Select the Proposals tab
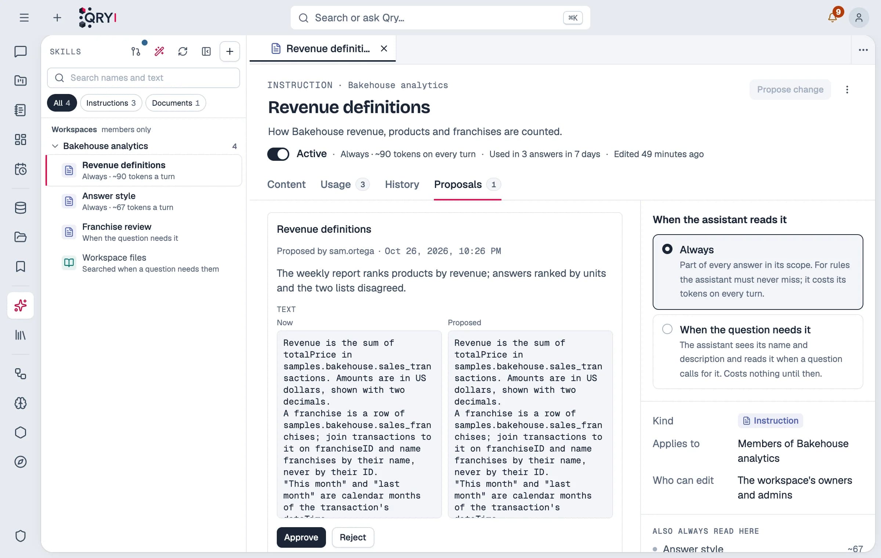This screenshot has width=881, height=558. pos(467,184)
